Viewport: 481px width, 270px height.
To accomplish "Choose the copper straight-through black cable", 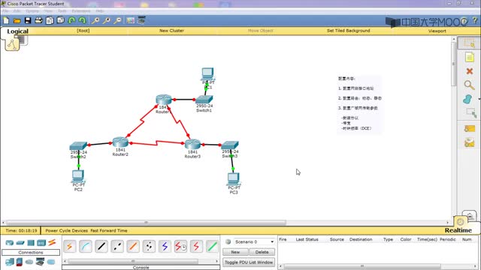I will click(x=101, y=246).
